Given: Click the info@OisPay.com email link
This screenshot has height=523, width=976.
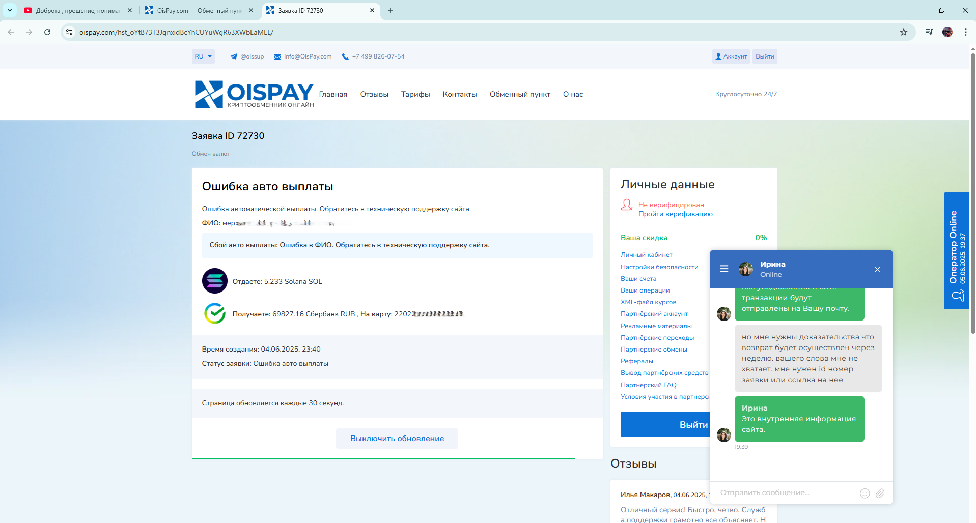Looking at the screenshot, I should pos(308,56).
